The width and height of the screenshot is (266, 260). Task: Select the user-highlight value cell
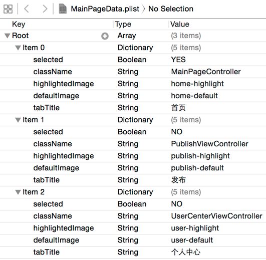[x=195, y=228]
